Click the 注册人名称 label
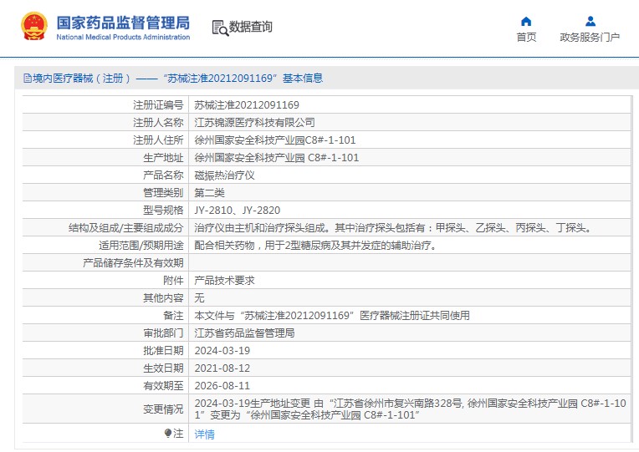This screenshot has width=639, height=452. (158, 123)
